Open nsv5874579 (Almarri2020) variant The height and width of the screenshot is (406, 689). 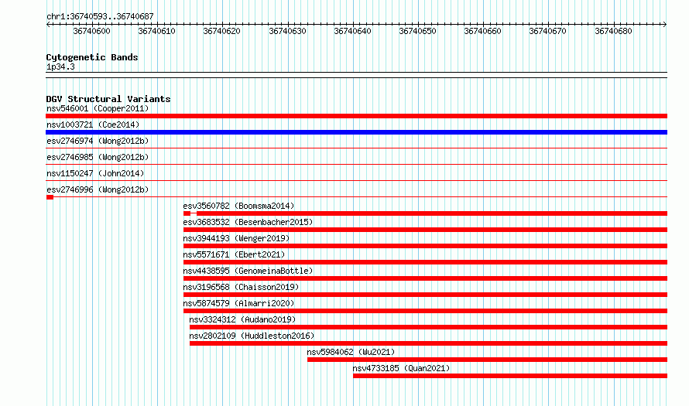pyautogui.click(x=238, y=303)
